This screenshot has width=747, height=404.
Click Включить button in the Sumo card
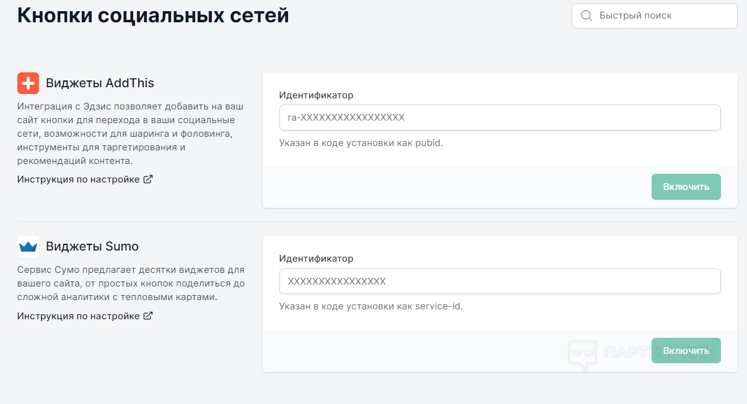point(686,351)
